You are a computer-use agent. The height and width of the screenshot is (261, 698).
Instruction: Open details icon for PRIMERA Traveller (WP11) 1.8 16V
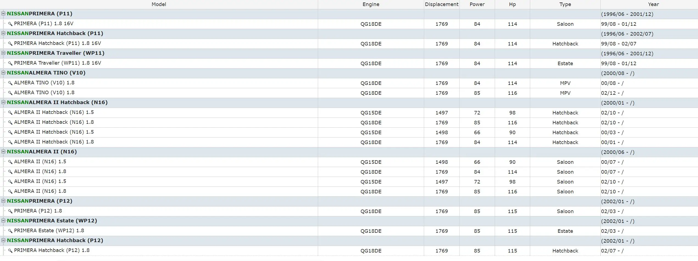(10, 63)
